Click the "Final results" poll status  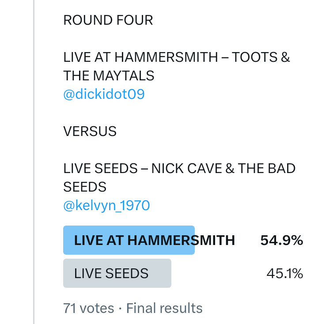(164, 308)
